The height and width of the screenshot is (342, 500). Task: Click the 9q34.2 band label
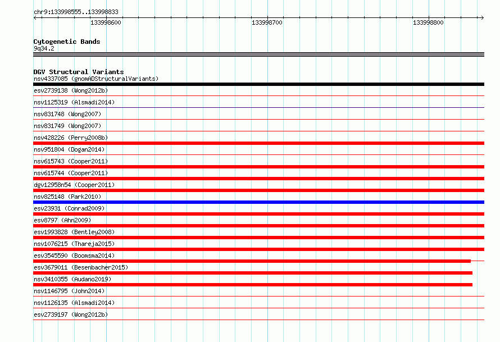[44, 48]
